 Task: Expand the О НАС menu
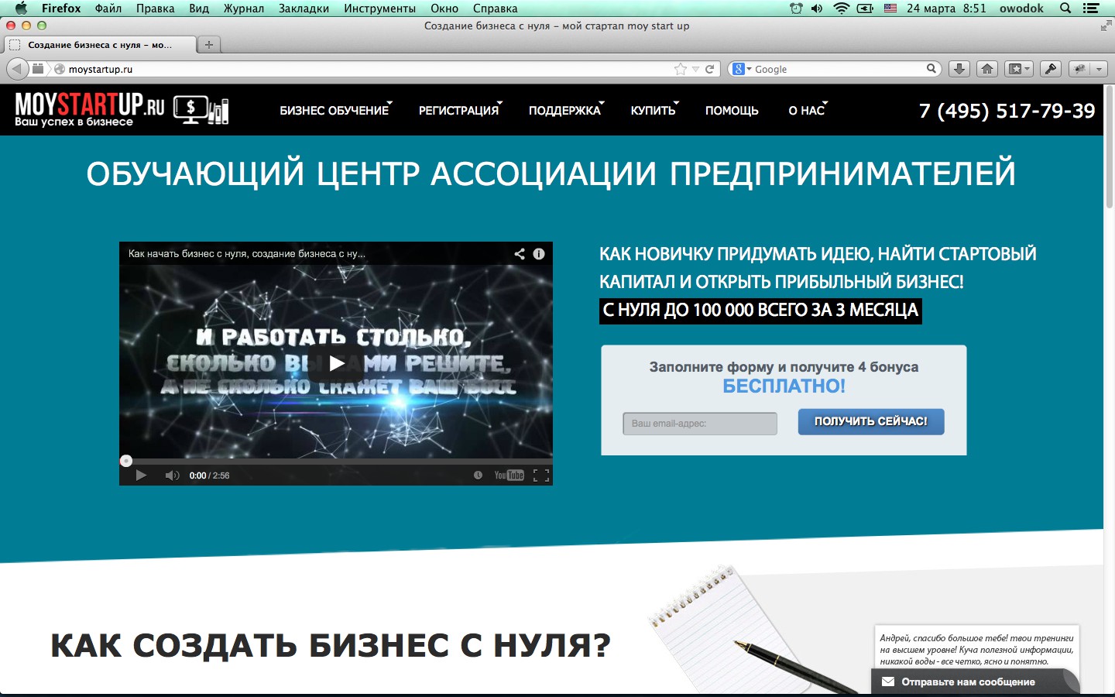[808, 111]
